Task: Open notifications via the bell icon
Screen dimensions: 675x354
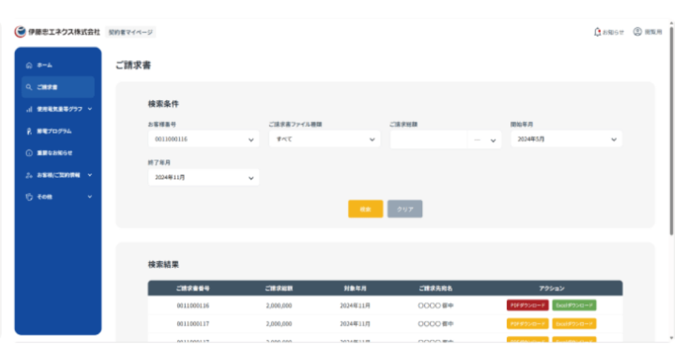Action: (x=597, y=32)
